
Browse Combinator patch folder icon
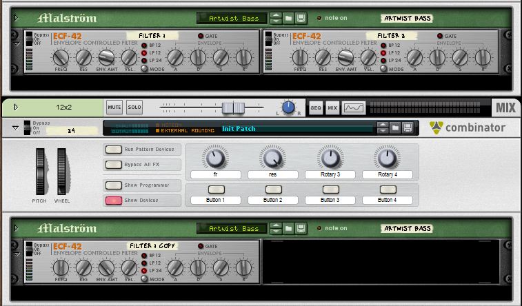tap(395, 127)
